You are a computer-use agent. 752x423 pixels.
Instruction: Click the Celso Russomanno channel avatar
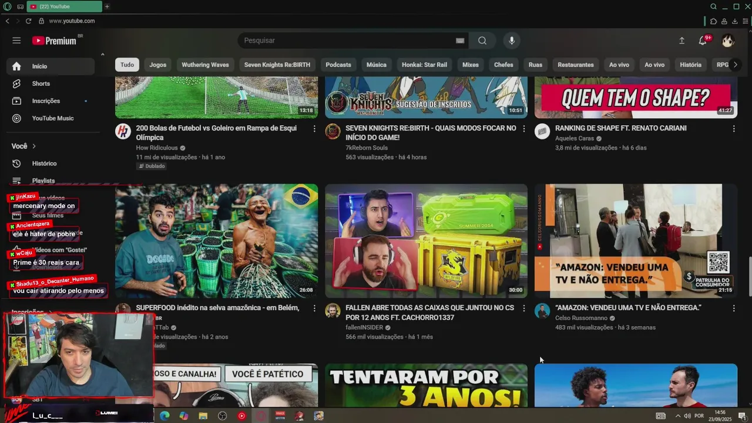[542, 311]
